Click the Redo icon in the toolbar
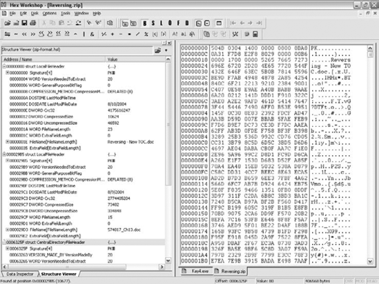The height and width of the screenshot is (284, 379). click(x=78, y=23)
